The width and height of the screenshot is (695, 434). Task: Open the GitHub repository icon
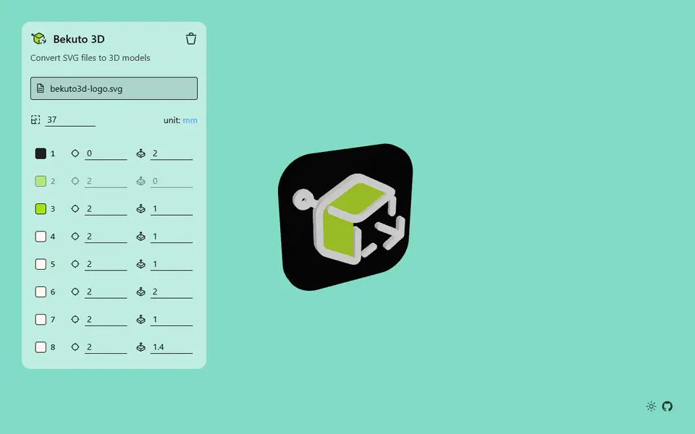coord(667,406)
